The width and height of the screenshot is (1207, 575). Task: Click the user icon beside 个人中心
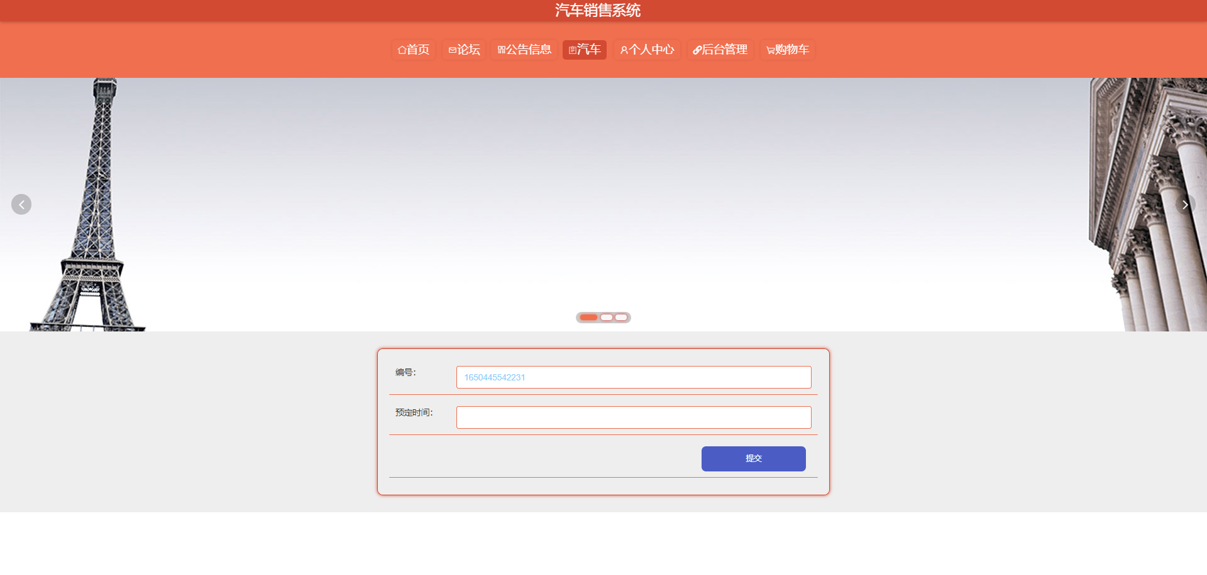pos(624,50)
